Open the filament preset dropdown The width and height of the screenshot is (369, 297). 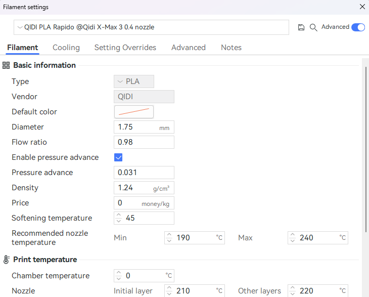[151, 27]
